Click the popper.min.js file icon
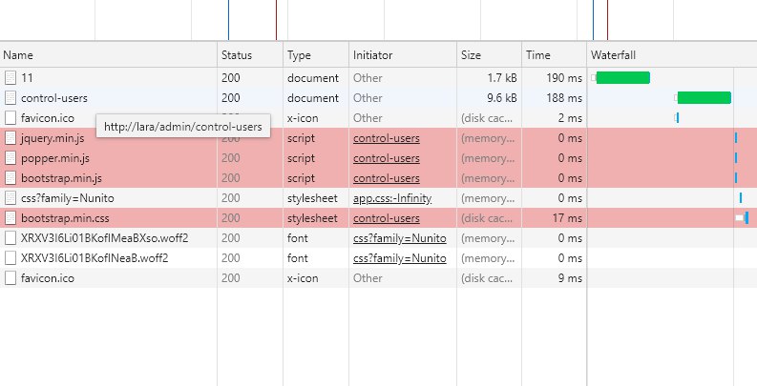The height and width of the screenshot is (386, 757). tap(10, 158)
